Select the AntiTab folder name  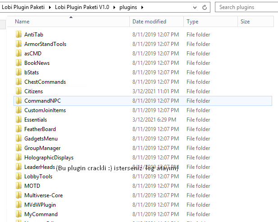(34, 35)
